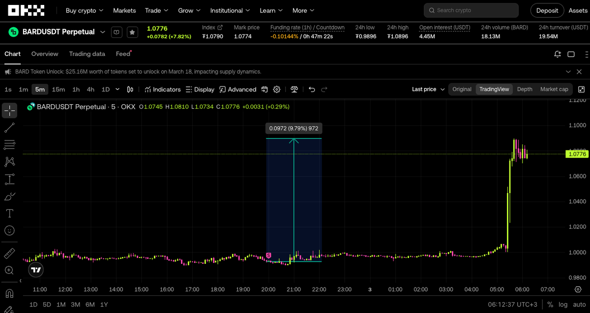Open the More dropdown
Viewport: 590px width, 313px height.
[x=303, y=10]
